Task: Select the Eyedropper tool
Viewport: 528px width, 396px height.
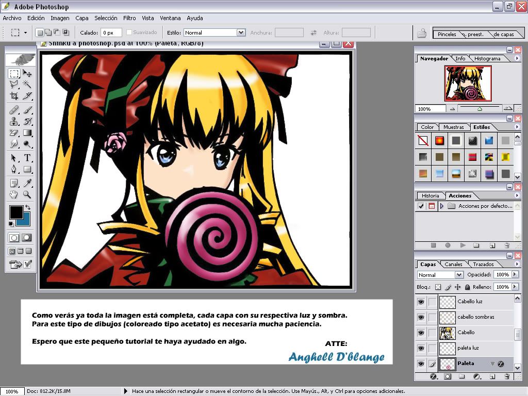Action: [27, 183]
